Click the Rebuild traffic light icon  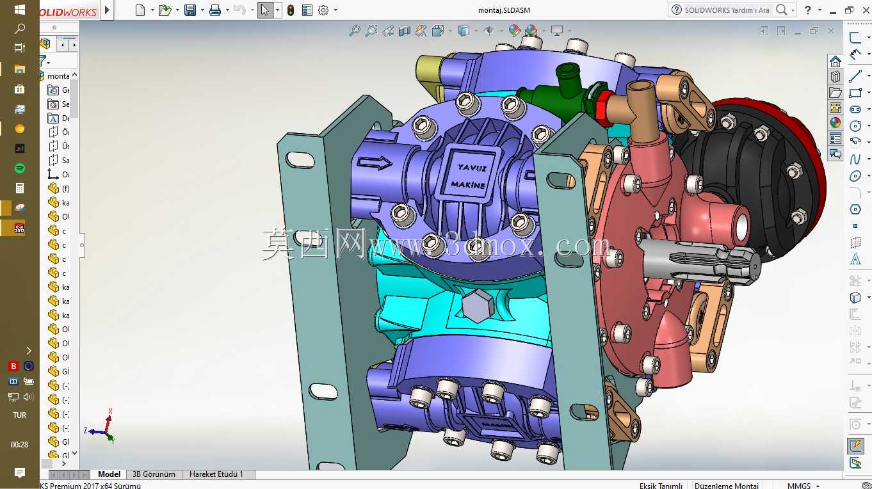coord(291,10)
